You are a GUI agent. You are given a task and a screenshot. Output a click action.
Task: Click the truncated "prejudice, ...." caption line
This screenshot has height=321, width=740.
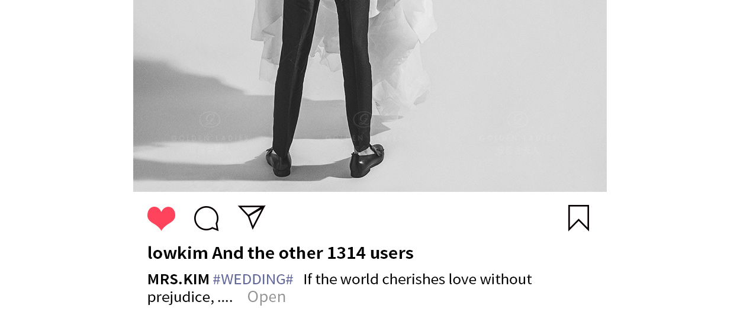pos(190,297)
